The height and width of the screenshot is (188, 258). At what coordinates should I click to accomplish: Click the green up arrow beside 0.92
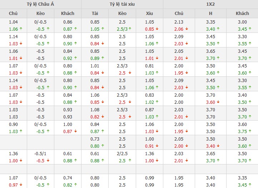pyautogui.click(x=75, y=59)
